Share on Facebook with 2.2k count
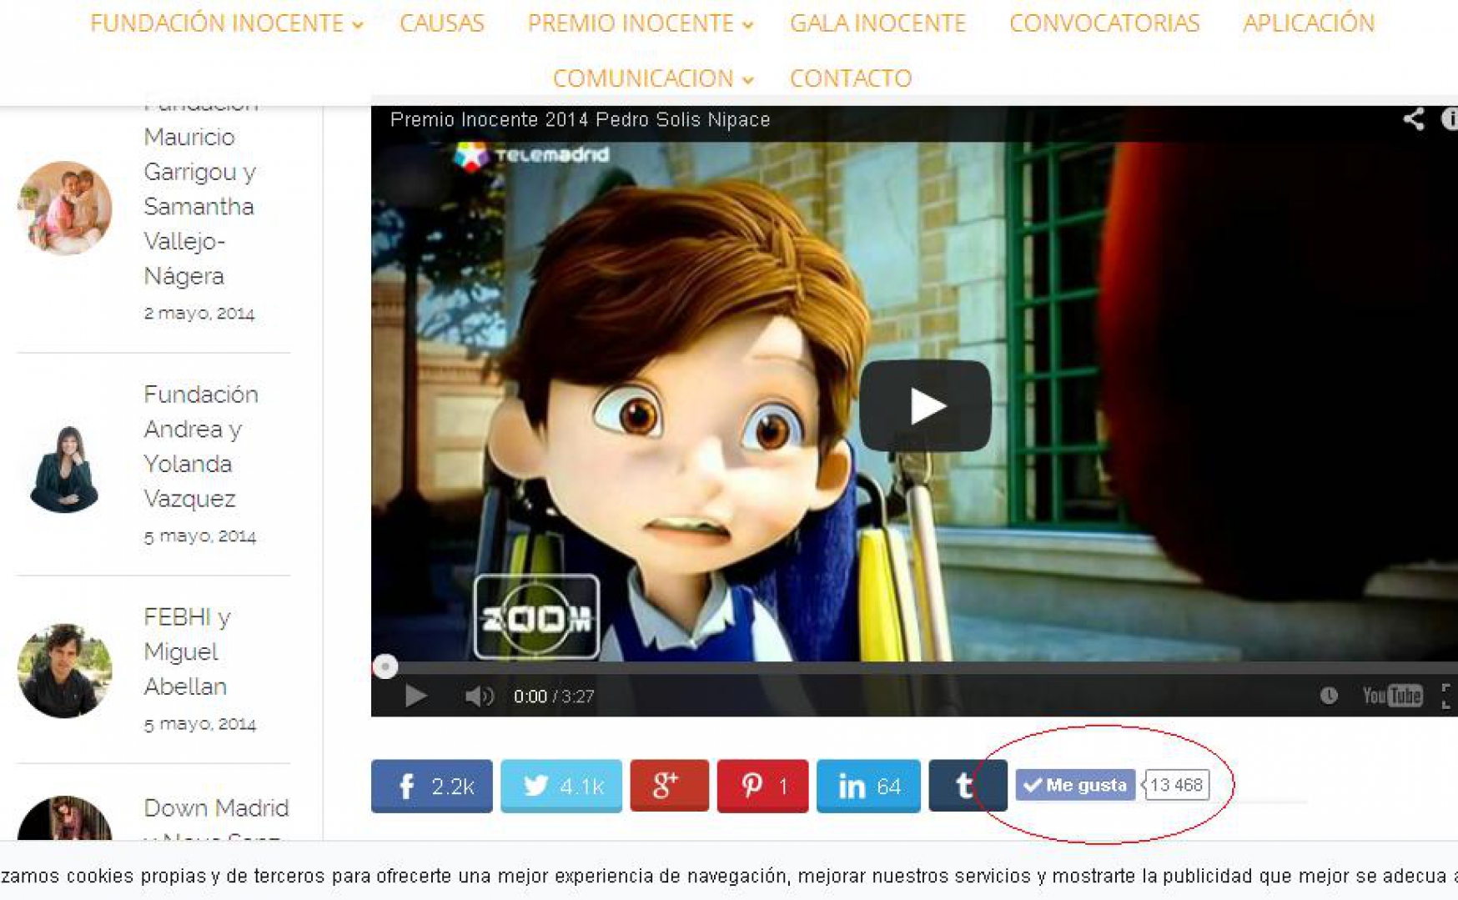This screenshot has height=900, width=1458. point(431,786)
